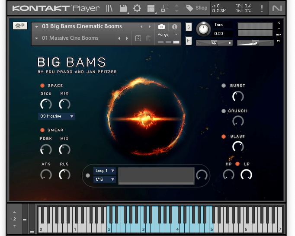Open the 1/16 rate dropdown
295x236 pixels.
tap(105, 179)
